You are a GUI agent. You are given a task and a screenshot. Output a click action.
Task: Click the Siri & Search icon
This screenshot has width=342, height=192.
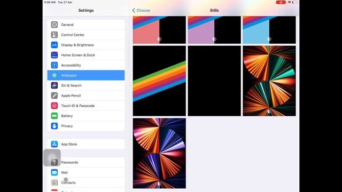pyautogui.click(x=55, y=85)
